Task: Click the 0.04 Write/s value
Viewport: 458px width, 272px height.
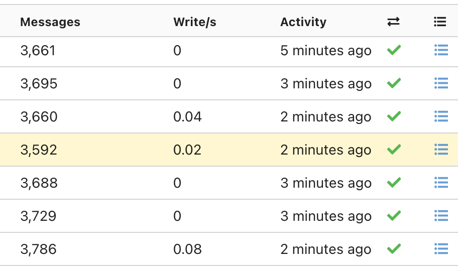Action: 187,117
